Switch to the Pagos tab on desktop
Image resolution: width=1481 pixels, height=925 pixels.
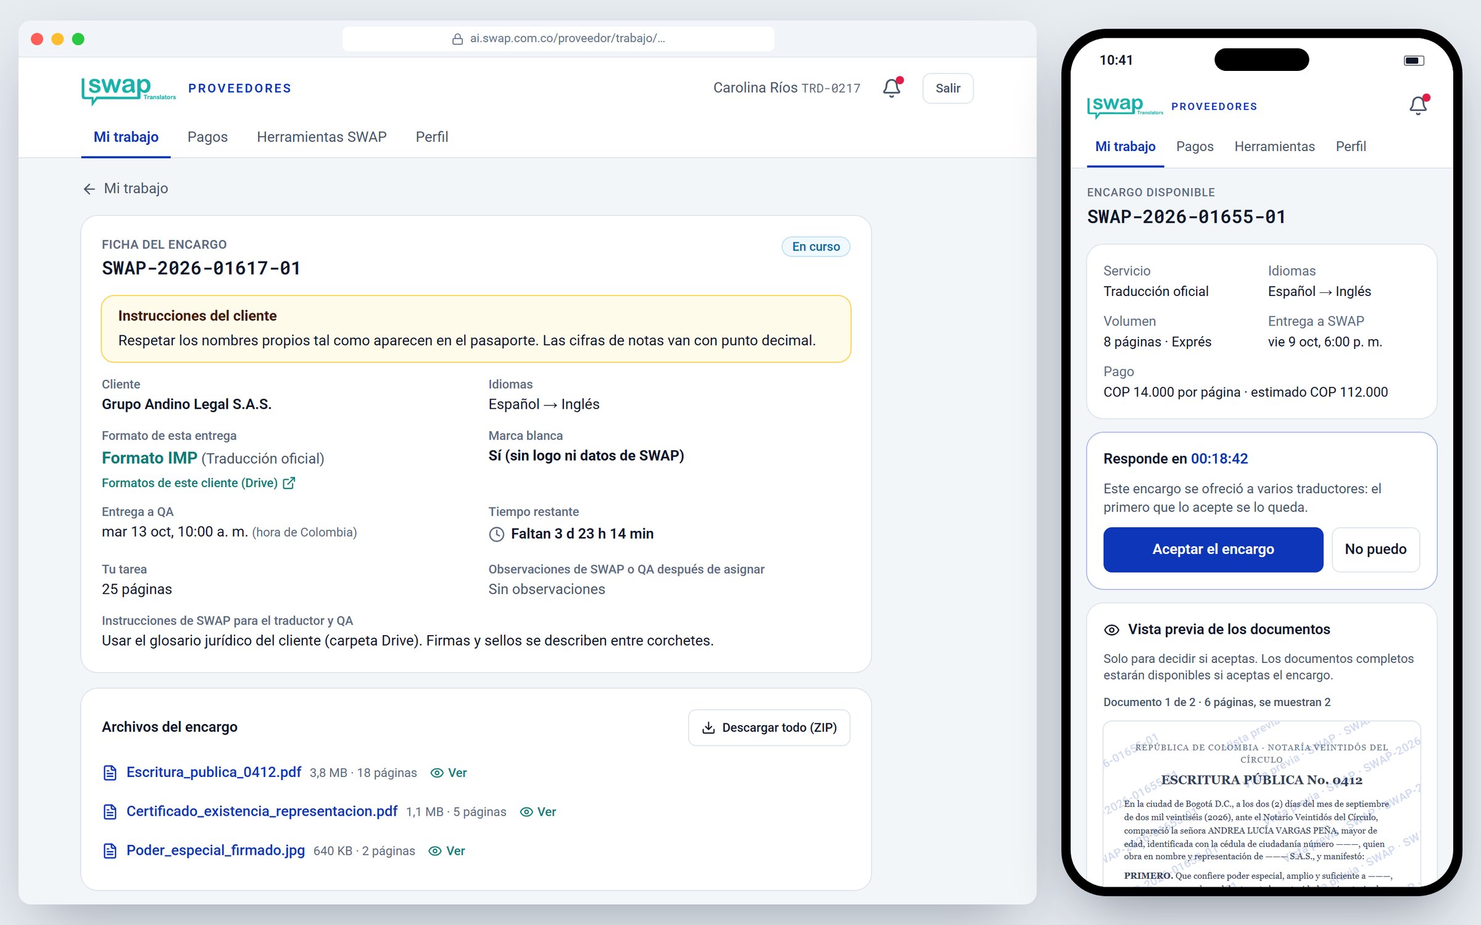tap(207, 137)
